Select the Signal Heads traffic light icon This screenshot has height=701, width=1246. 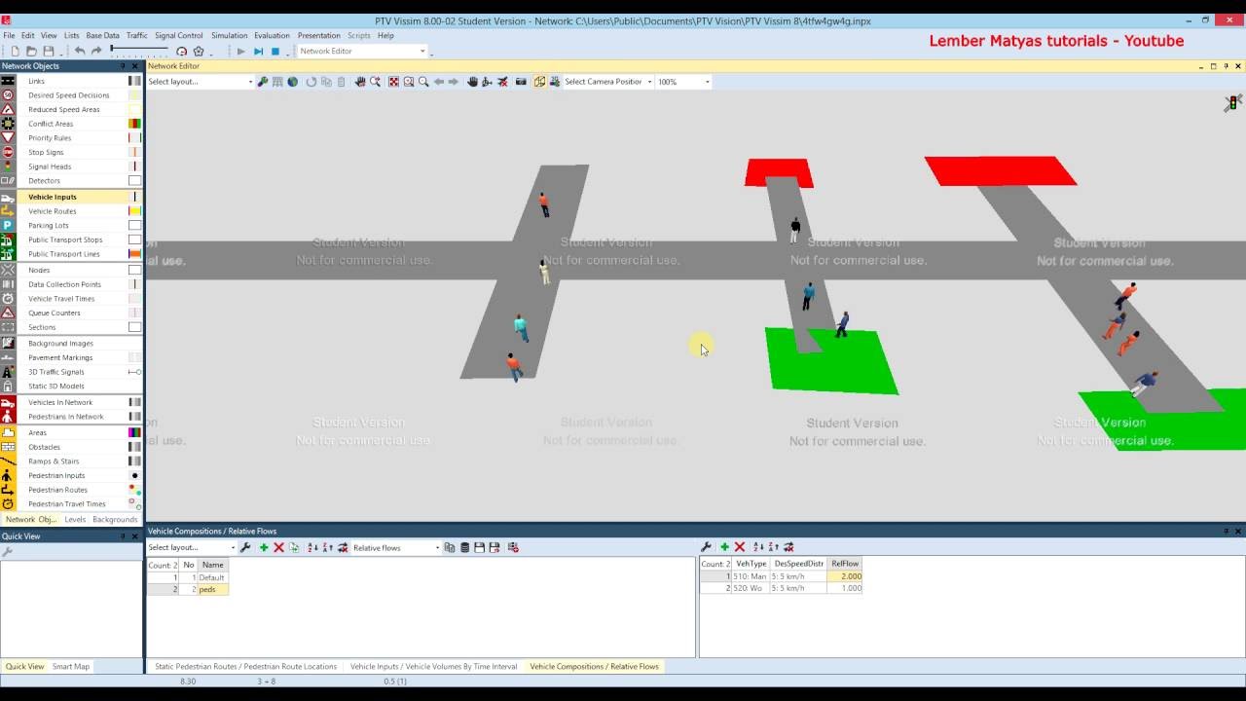pos(8,166)
